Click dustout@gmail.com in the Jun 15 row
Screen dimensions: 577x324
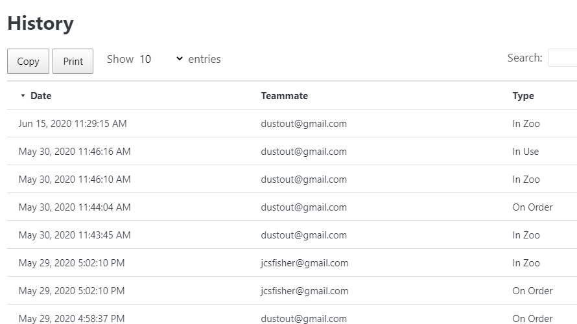pos(303,124)
